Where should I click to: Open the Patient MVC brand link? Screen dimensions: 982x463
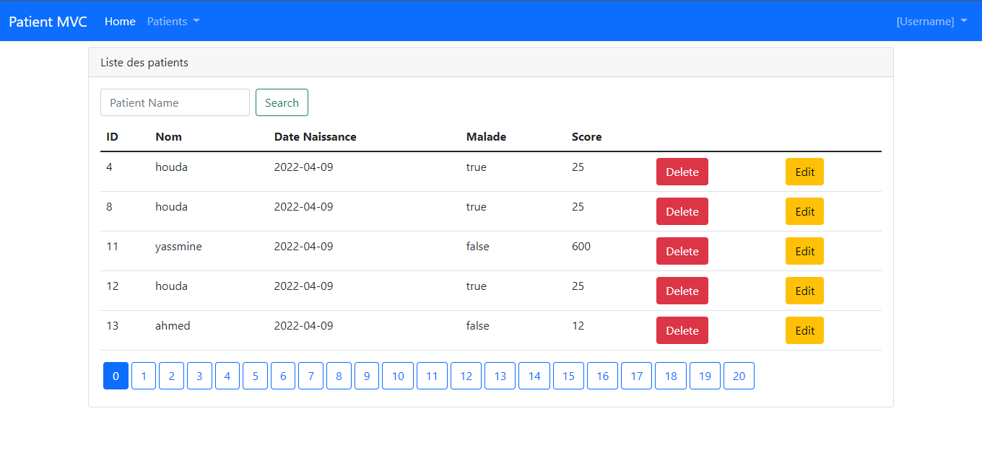48,22
